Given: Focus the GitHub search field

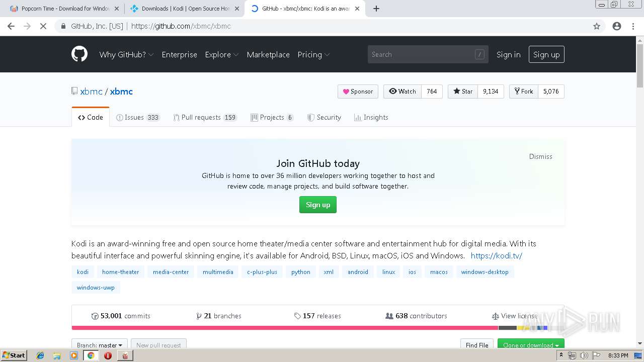Looking at the screenshot, I should (428, 54).
